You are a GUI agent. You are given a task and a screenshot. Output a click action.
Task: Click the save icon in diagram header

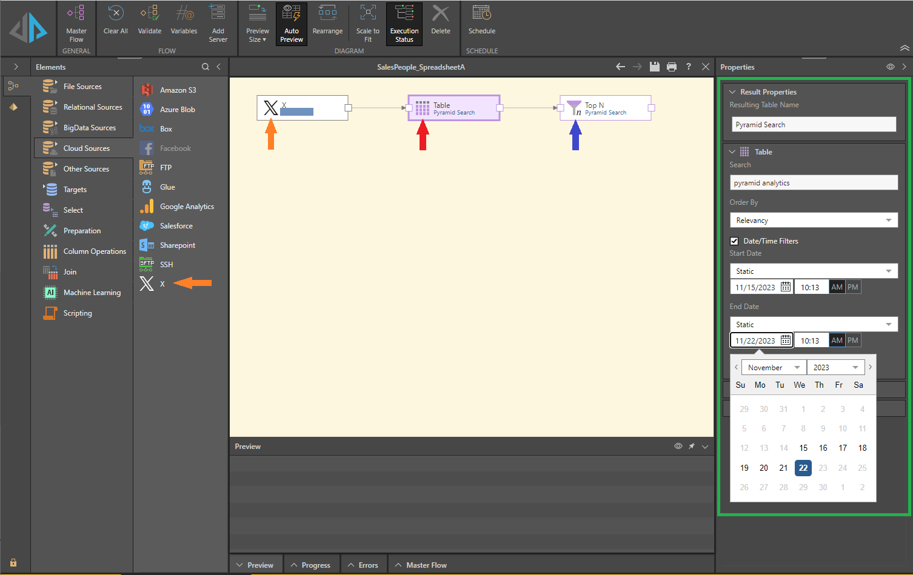(x=654, y=67)
